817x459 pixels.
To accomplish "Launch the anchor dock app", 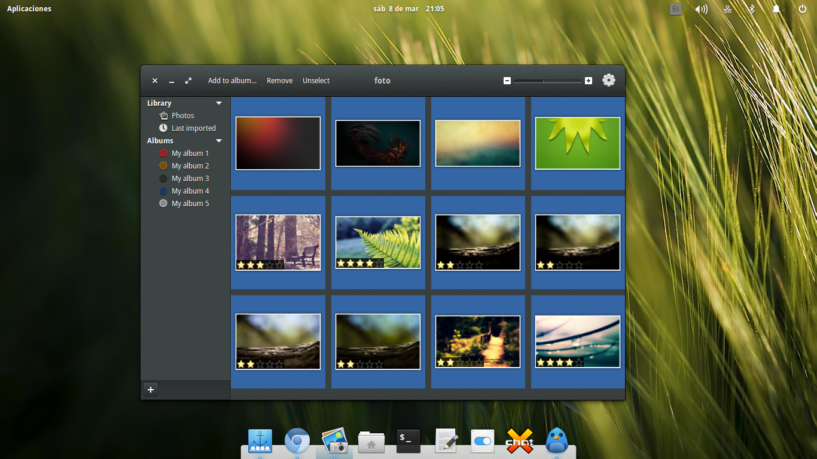I will 260,442.
